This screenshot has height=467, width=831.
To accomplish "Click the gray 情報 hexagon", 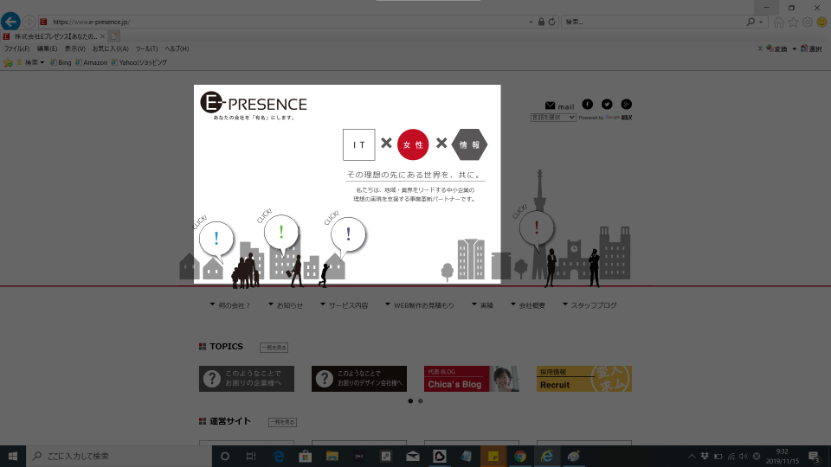I will [469, 144].
